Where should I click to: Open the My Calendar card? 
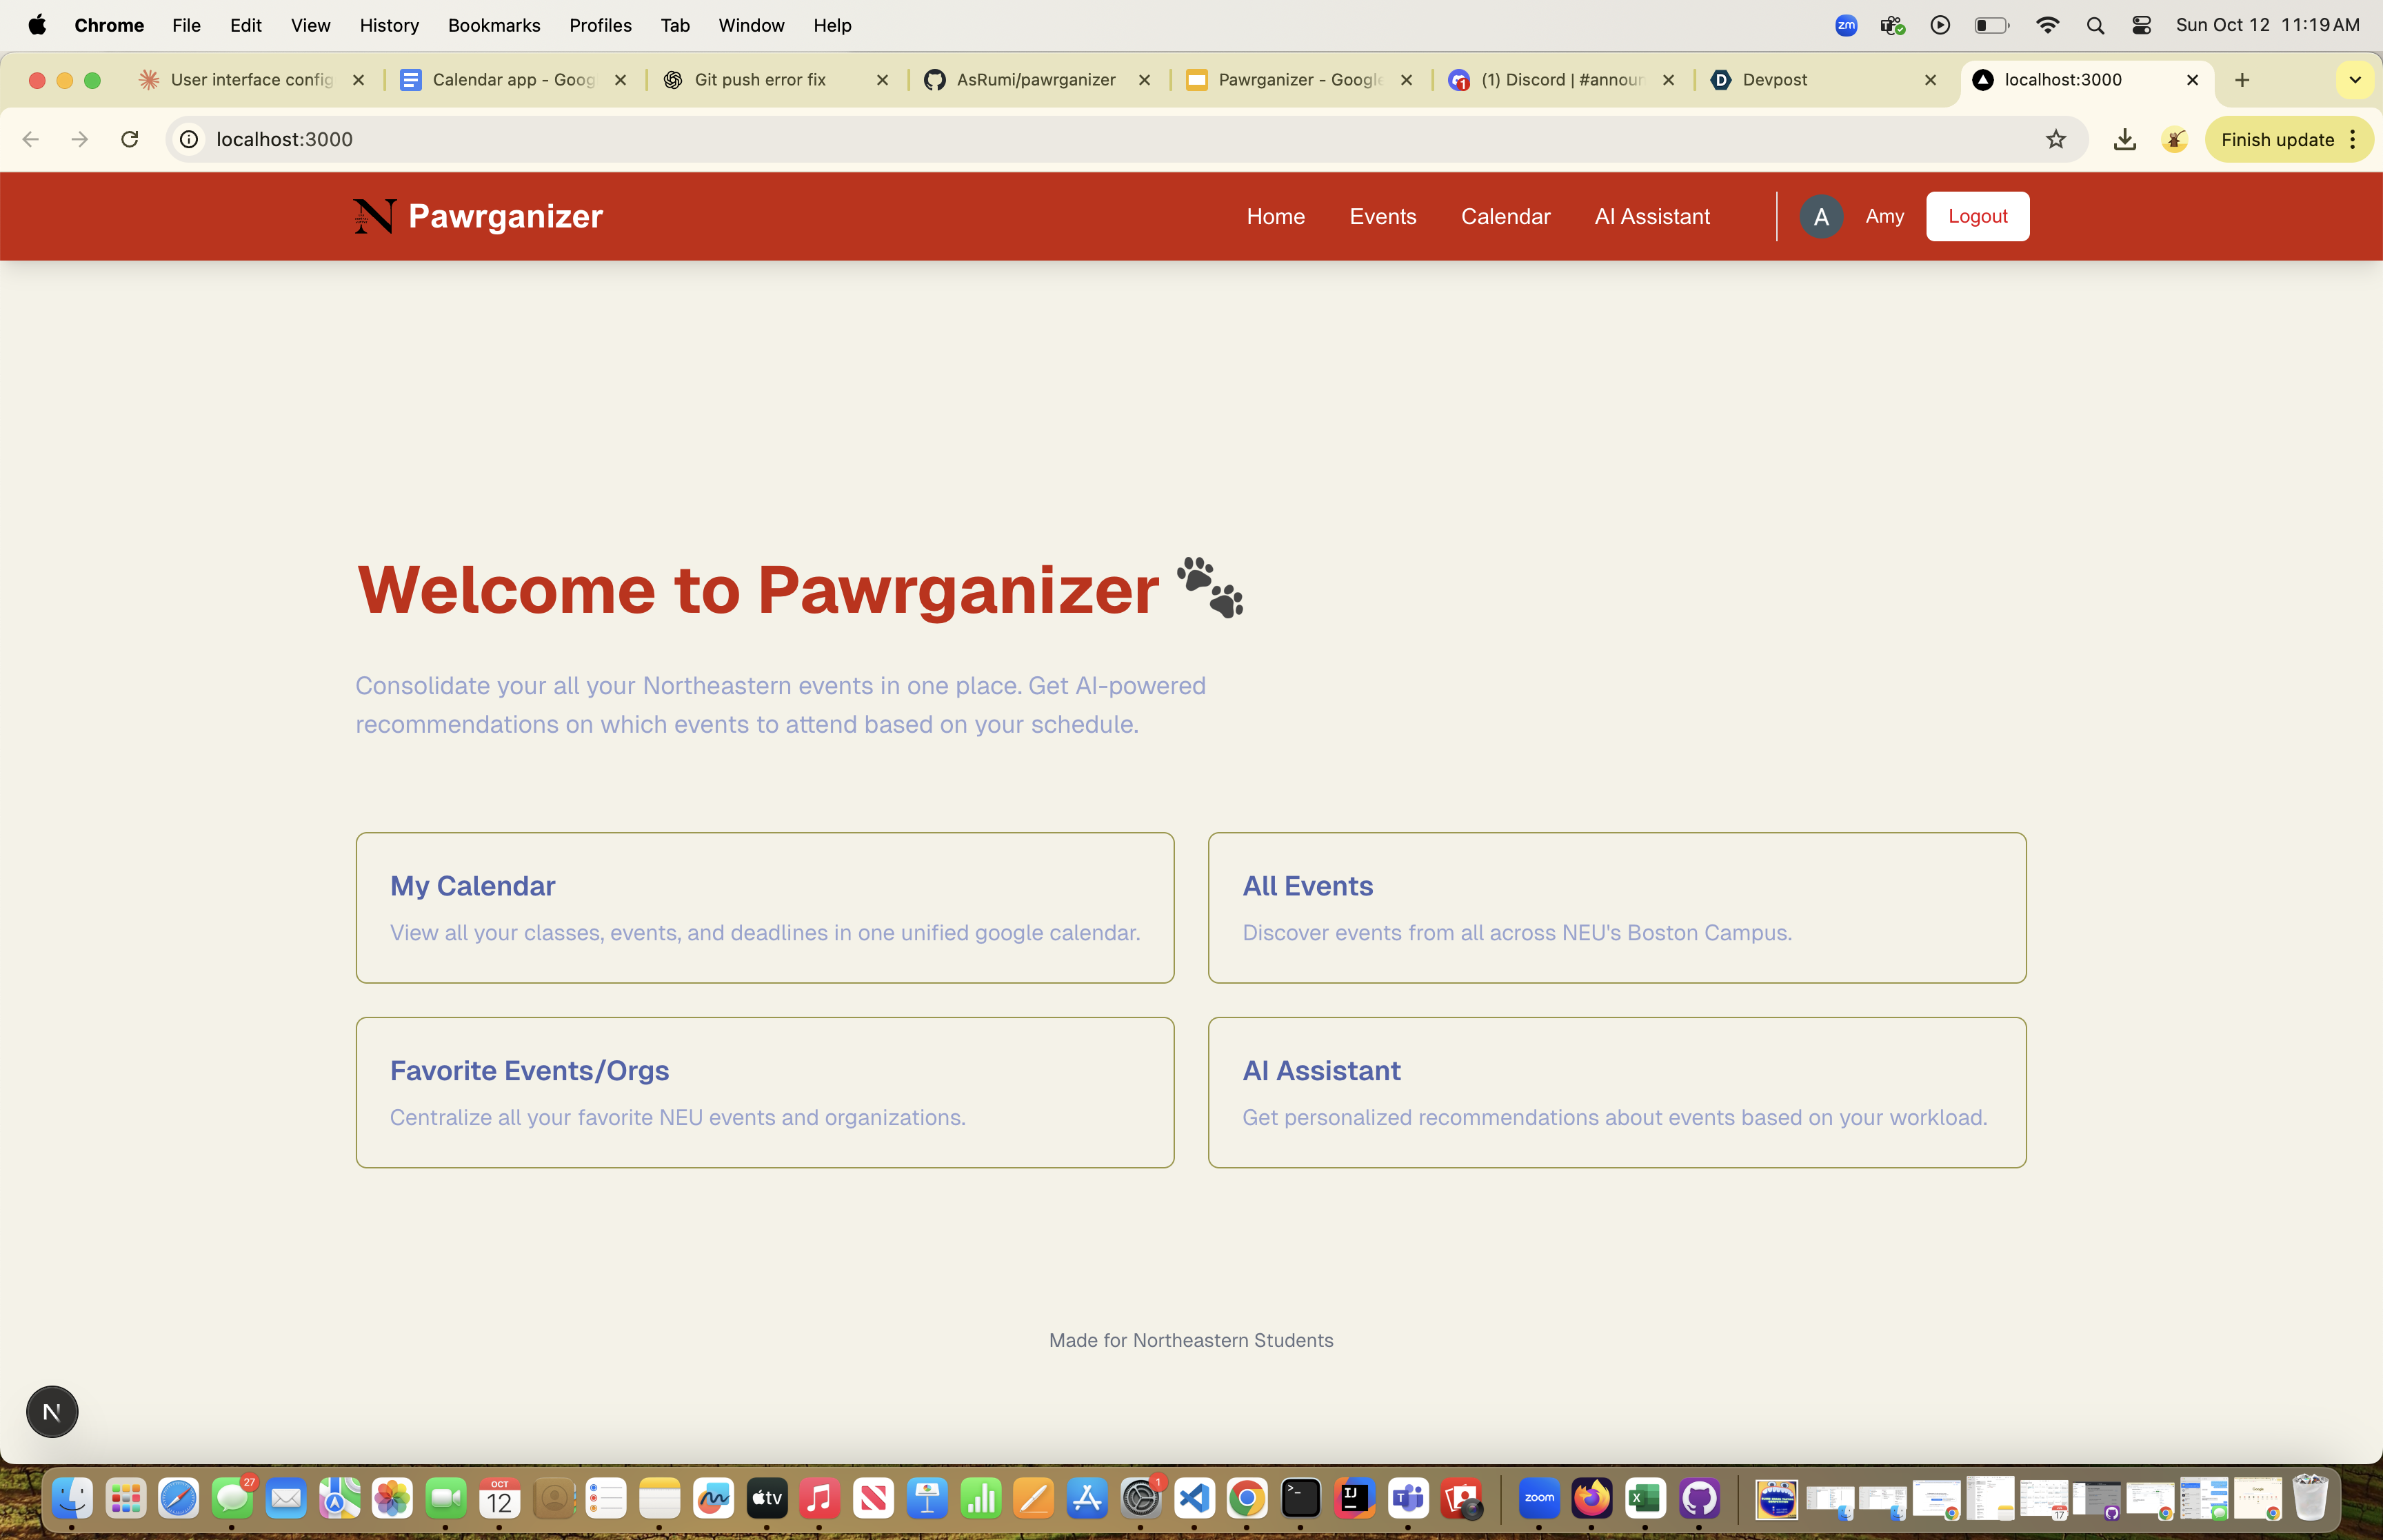coord(764,907)
